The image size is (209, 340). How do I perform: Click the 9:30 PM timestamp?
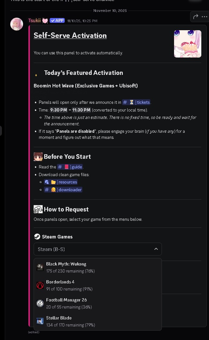pyautogui.click(x=58, y=110)
